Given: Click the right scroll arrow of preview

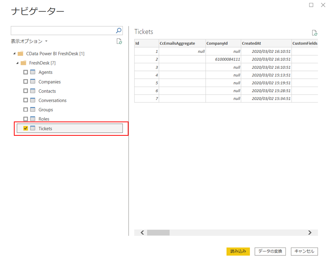Looking at the screenshot, I should click(x=310, y=232).
